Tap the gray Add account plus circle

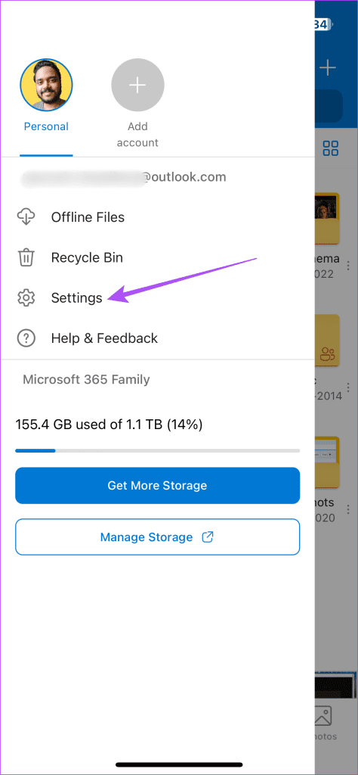[137, 86]
